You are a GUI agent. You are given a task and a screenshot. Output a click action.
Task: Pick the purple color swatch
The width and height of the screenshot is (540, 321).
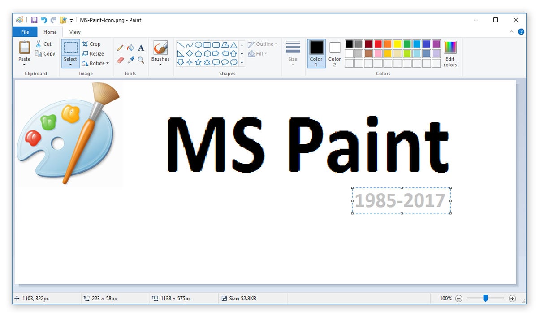coord(436,44)
